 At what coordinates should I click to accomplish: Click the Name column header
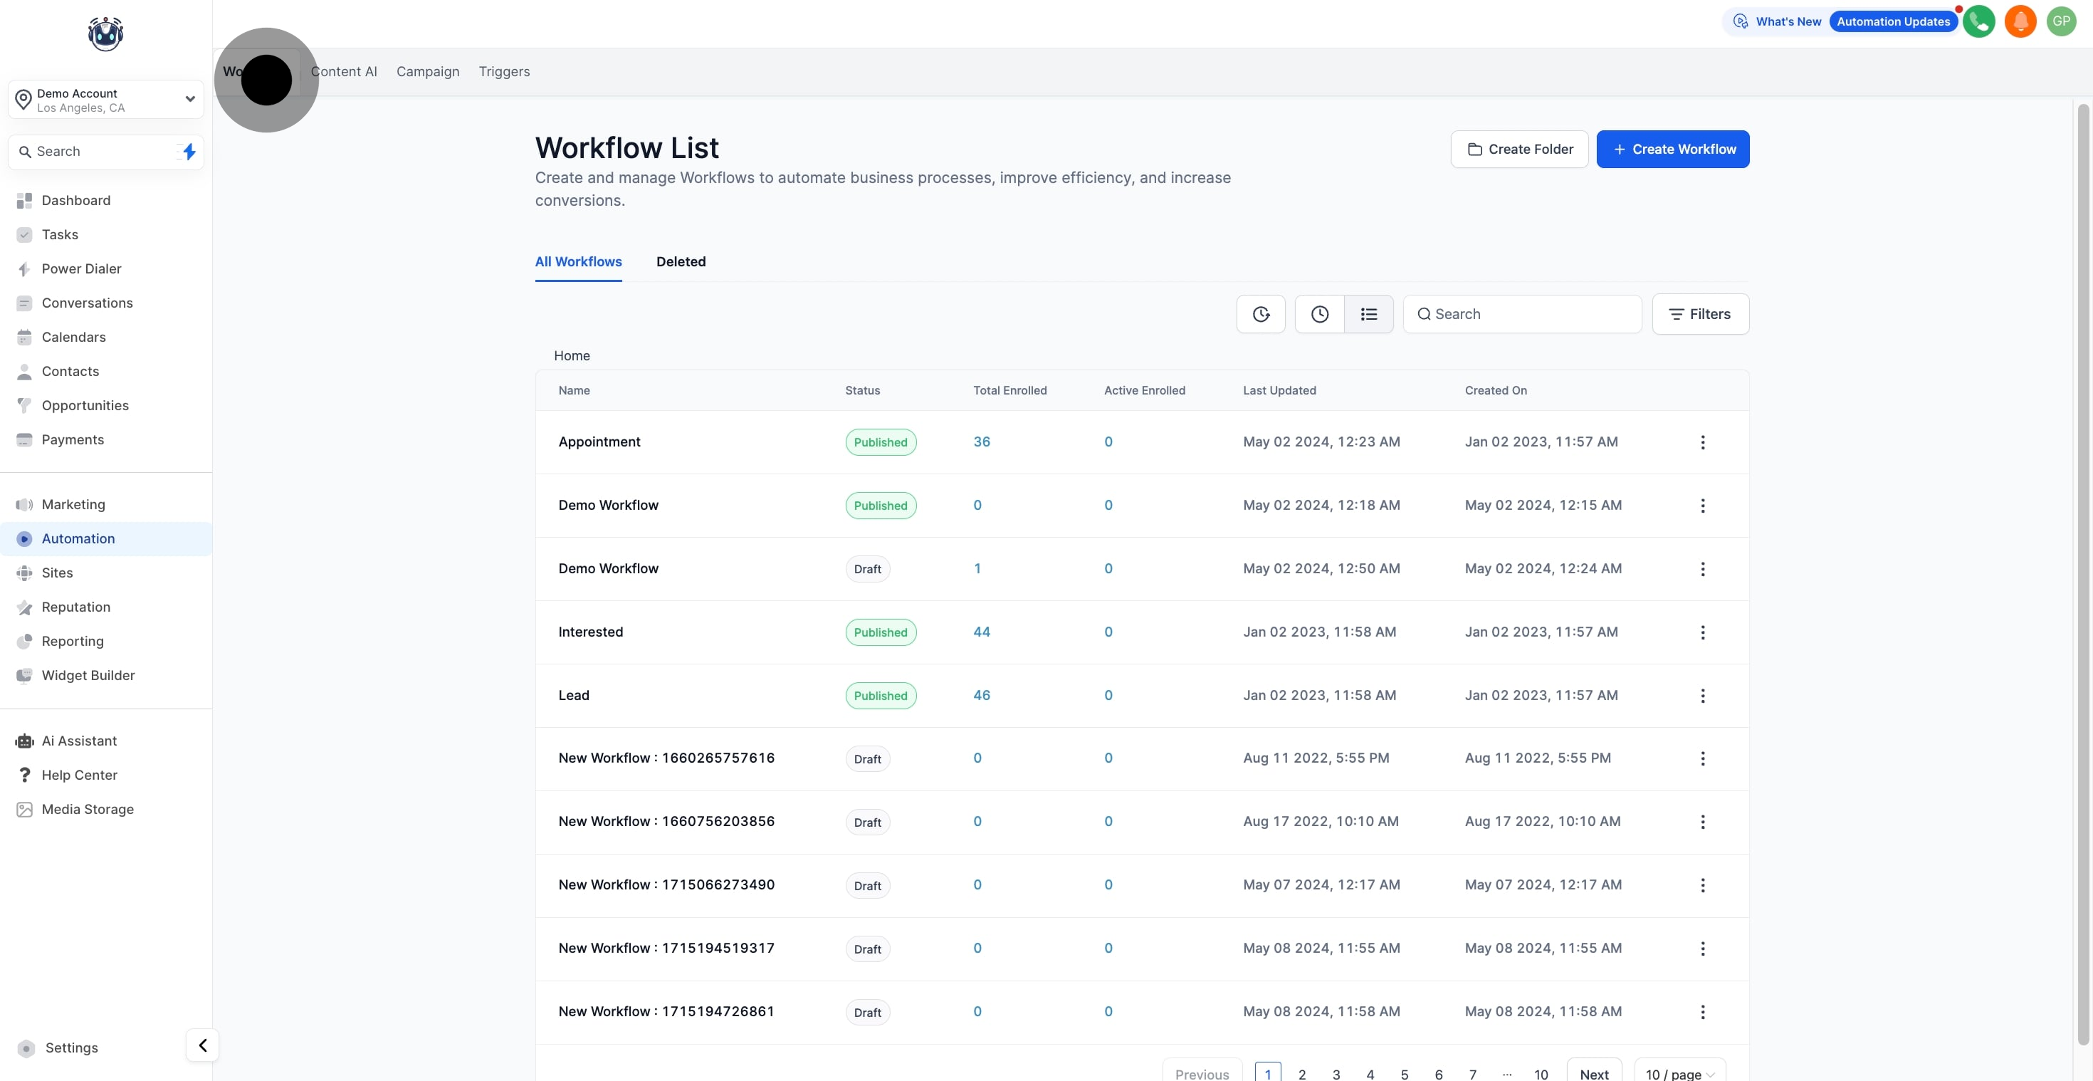click(x=574, y=390)
